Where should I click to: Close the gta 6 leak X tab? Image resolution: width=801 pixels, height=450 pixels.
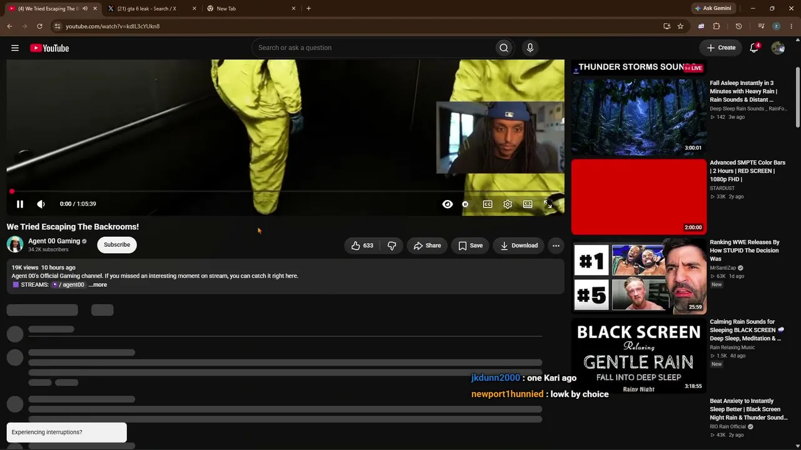194,9
